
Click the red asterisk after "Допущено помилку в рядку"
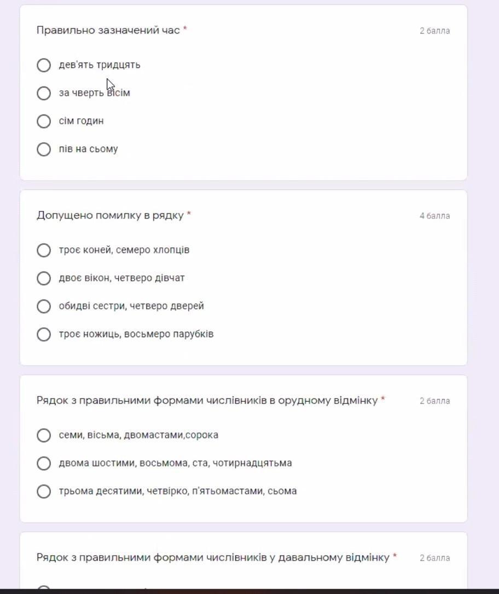pos(189,215)
